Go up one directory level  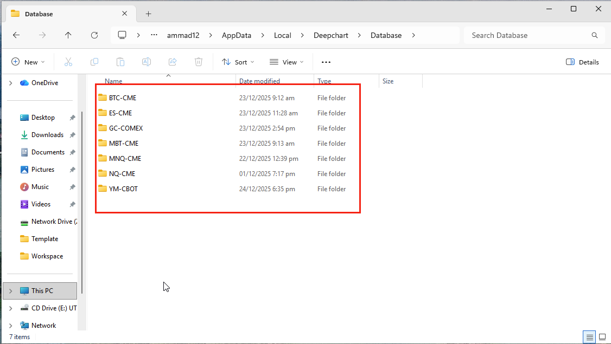(68, 35)
